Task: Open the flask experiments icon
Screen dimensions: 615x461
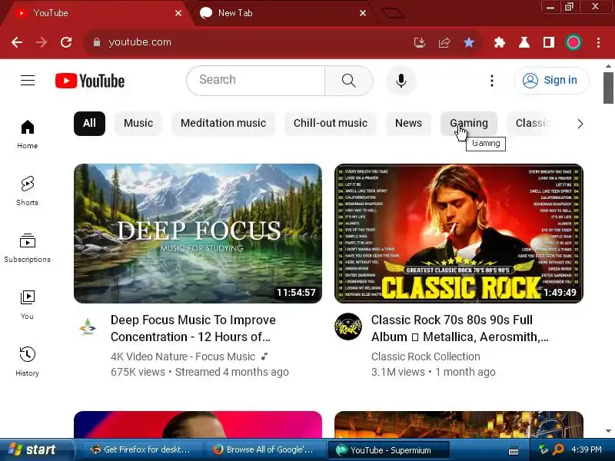Action: (x=524, y=42)
